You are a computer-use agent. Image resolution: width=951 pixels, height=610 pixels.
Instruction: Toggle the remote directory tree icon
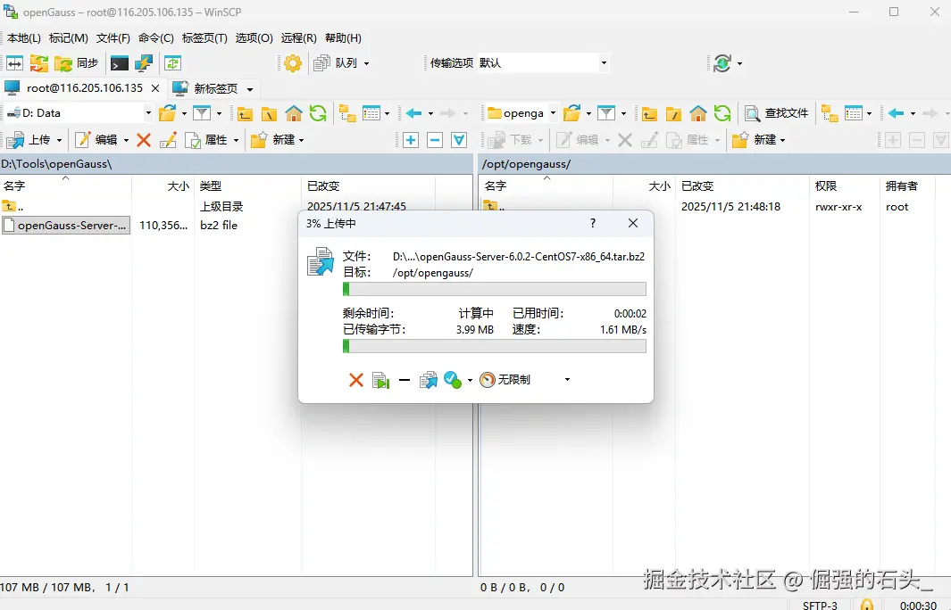click(829, 113)
